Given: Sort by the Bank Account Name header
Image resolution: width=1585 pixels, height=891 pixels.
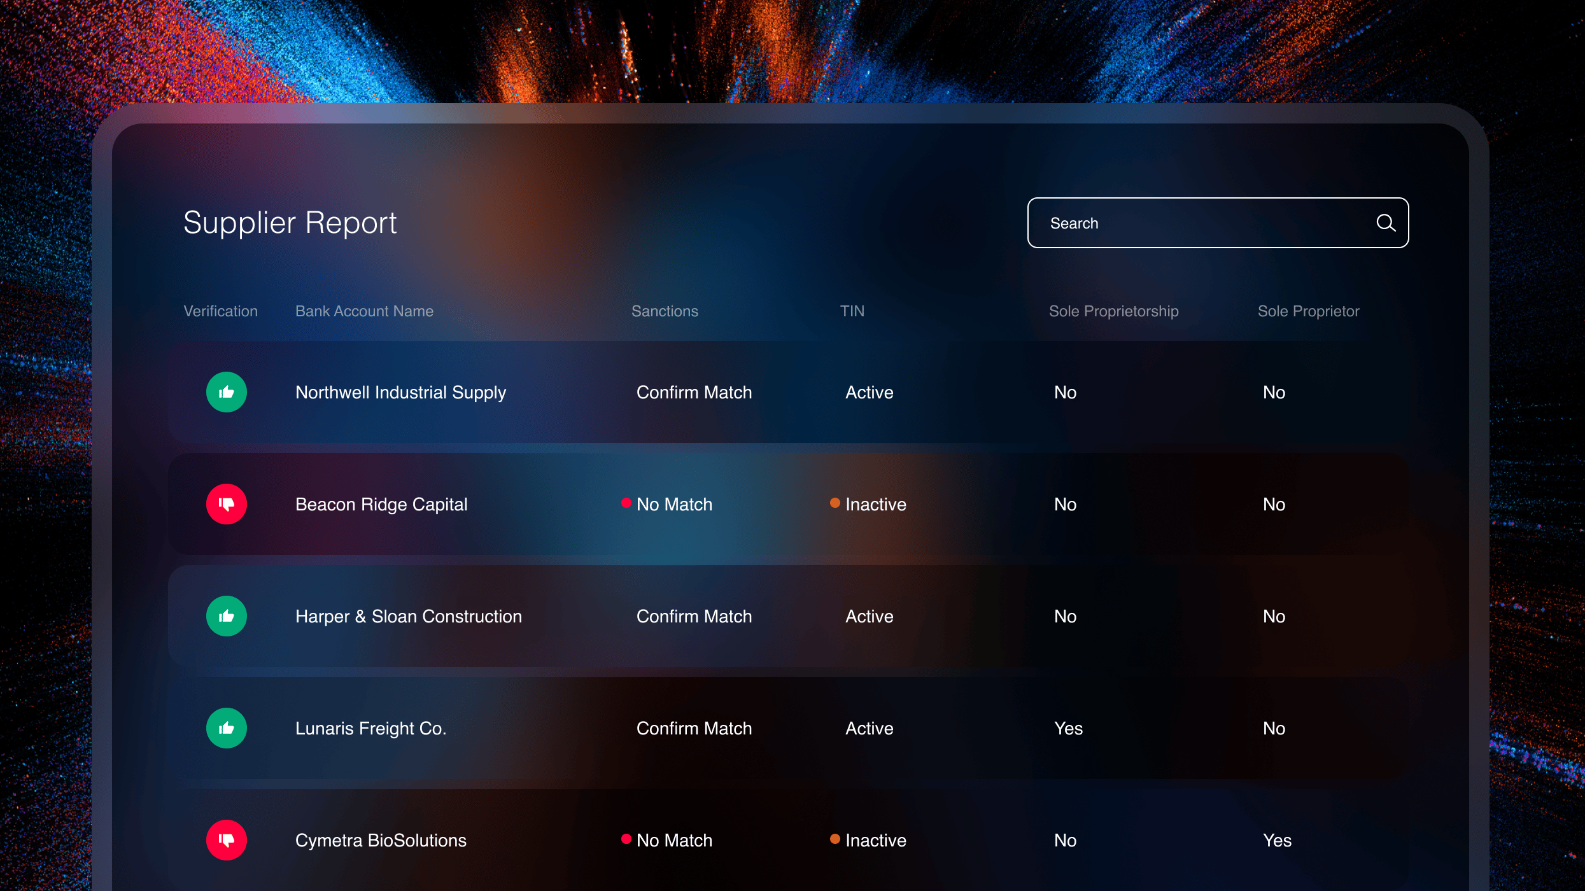Looking at the screenshot, I should (x=364, y=311).
